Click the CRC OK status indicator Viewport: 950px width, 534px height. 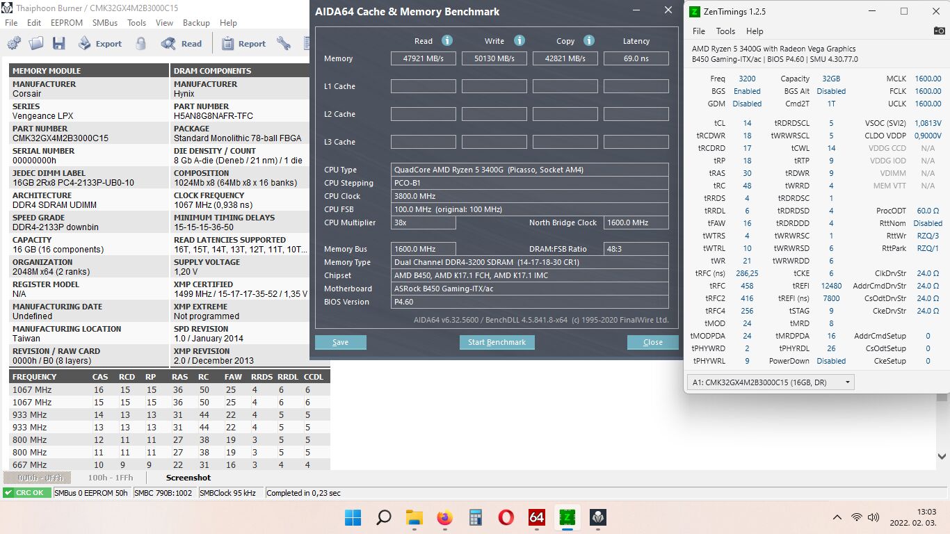coord(26,493)
